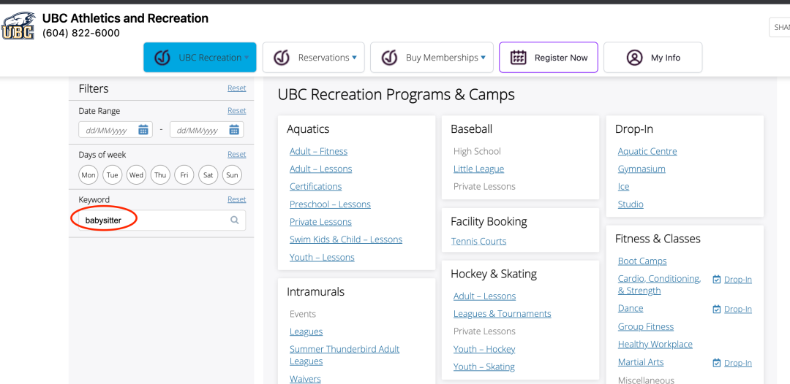Click the keyword field containing babysitter
Image resolution: width=790 pixels, height=384 pixels.
coord(162,220)
